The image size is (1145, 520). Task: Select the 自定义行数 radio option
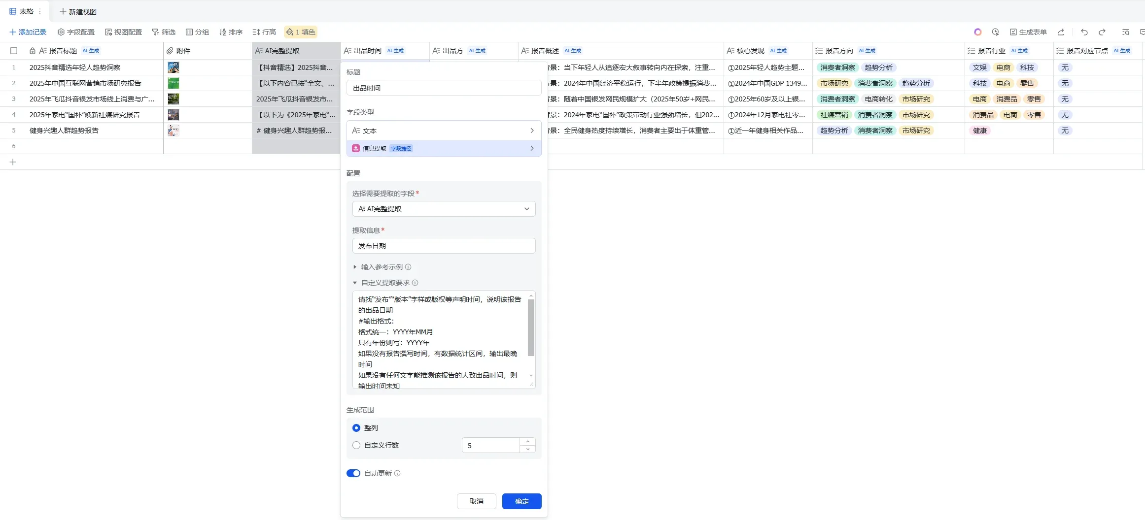click(x=356, y=445)
